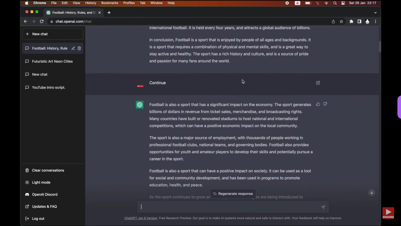Expand the tab search chevron dropdown
Image resolution: width=401 pixels, height=226 pixels.
(x=375, y=13)
